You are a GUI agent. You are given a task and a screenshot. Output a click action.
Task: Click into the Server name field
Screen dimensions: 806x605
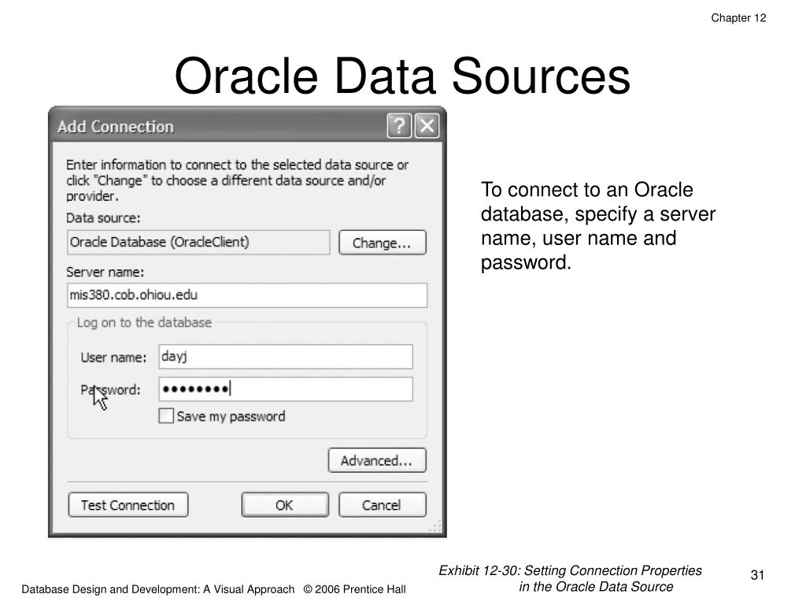click(x=247, y=295)
